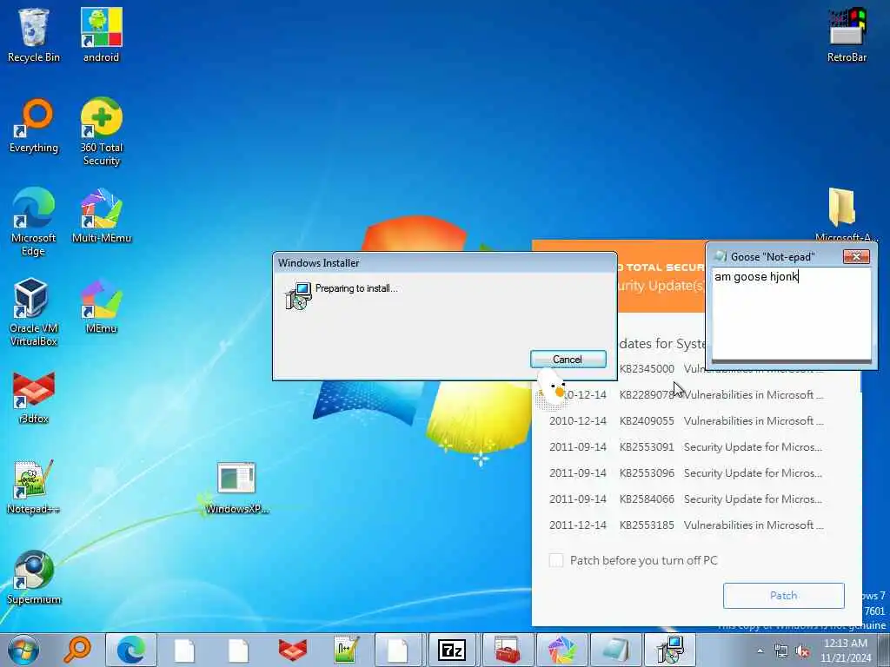Click the muted volume tray icon

tap(802, 651)
